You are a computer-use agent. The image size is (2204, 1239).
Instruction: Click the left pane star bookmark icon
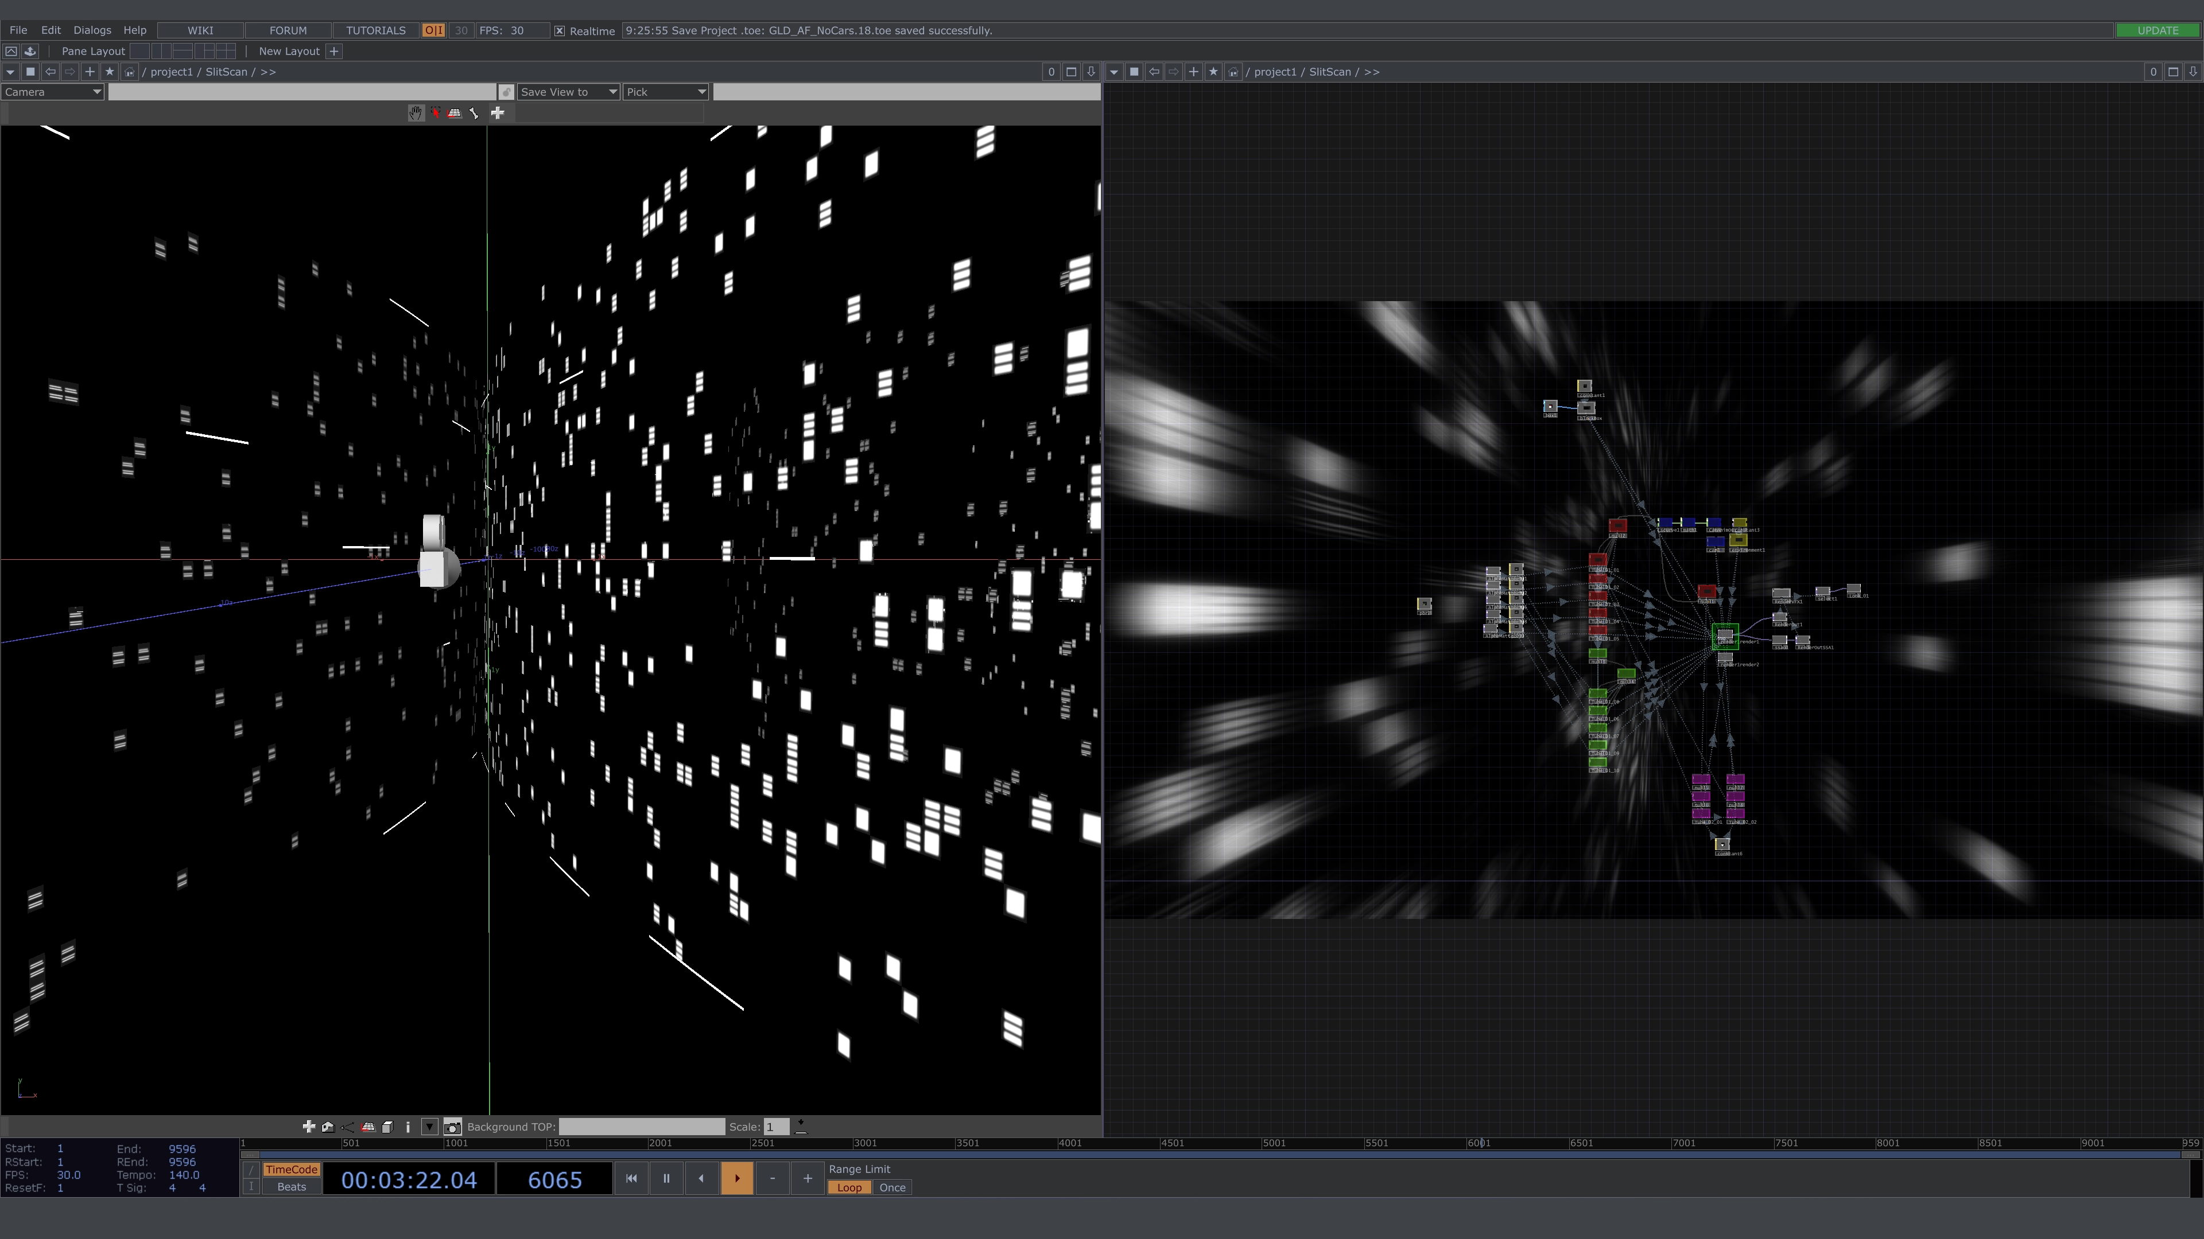click(x=110, y=72)
